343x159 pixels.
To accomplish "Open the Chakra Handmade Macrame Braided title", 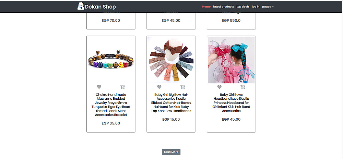I will coord(111,105).
